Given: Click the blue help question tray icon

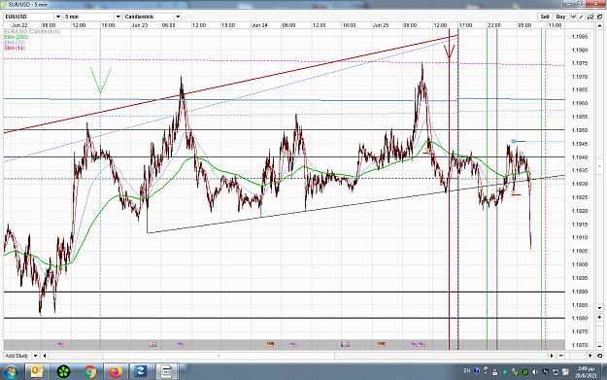Looking at the screenshot, I should point(477,370).
